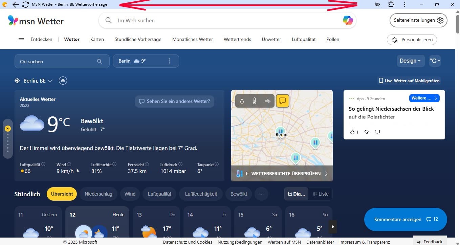The height and width of the screenshot is (245, 460).
Task: Like the Polarlichter news article
Action: click(352, 132)
